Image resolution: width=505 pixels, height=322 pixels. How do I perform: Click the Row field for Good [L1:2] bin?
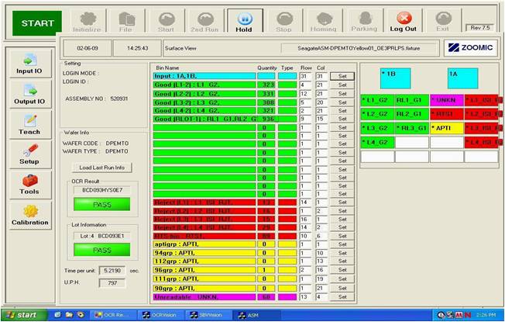click(305, 85)
